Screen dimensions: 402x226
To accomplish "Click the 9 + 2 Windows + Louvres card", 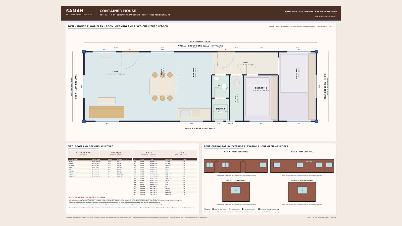I will click(149, 153).
